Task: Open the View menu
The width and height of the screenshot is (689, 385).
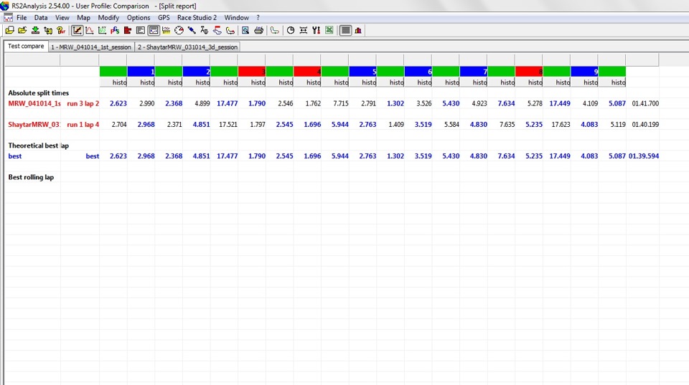Action: point(62,17)
